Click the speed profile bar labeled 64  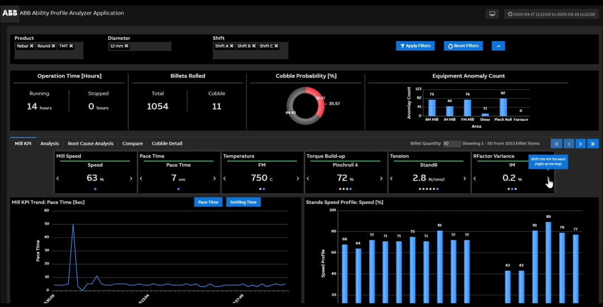pos(358,276)
